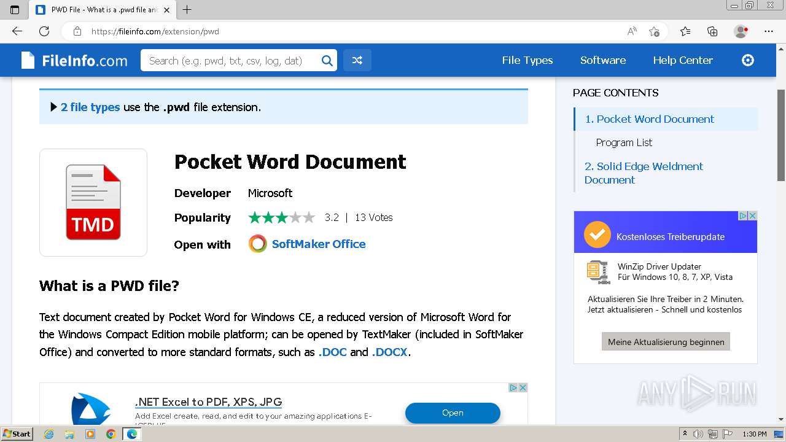The image size is (786, 442).
Task: Click the magnifier search icon
Action: click(x=327, y=60)
